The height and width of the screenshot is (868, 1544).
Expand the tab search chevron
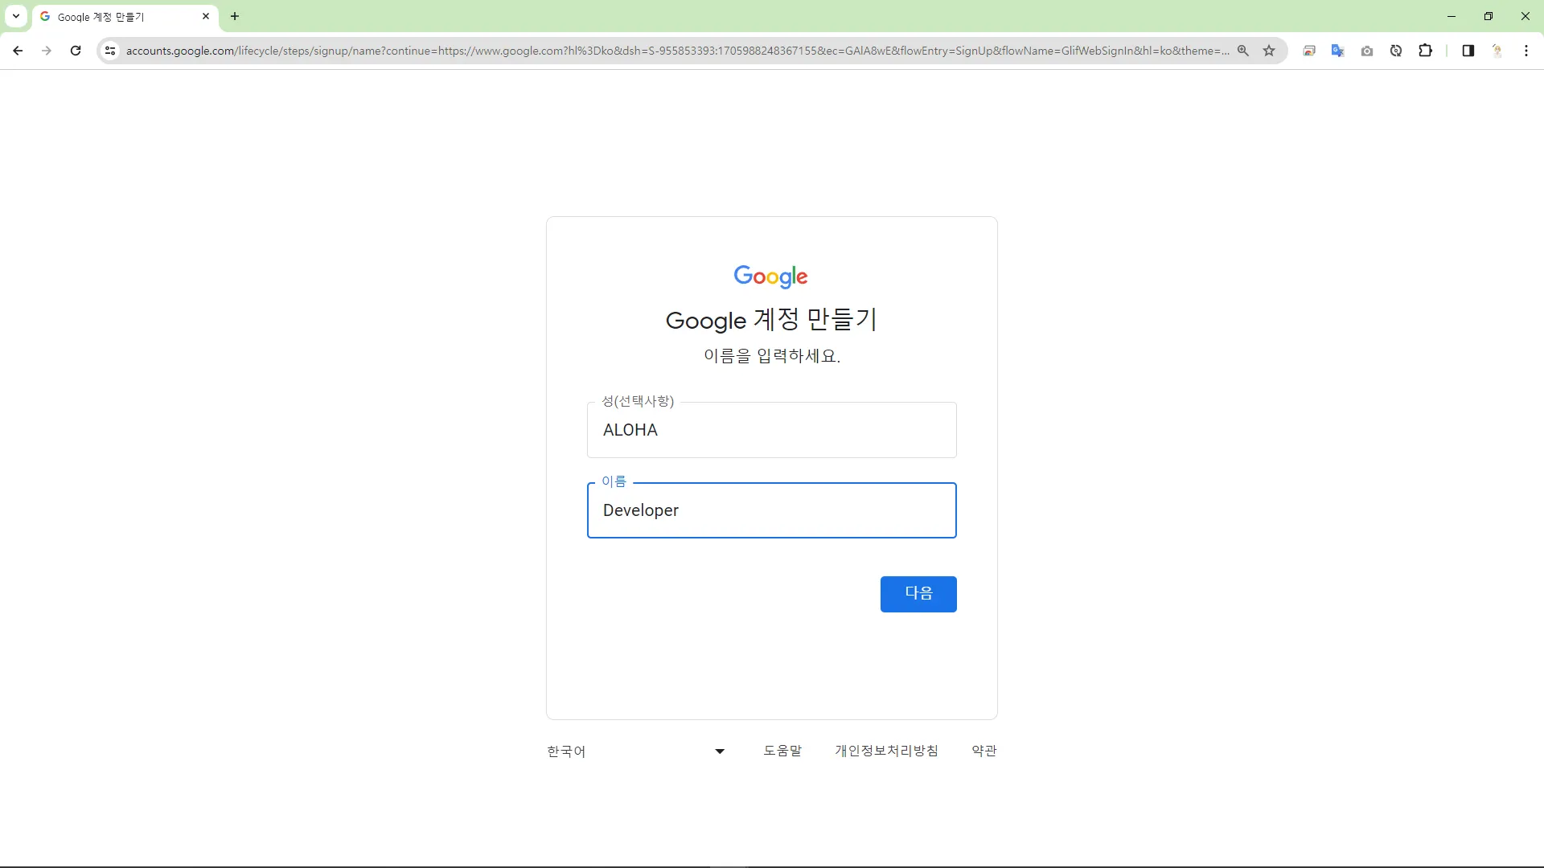pos(15,16)
